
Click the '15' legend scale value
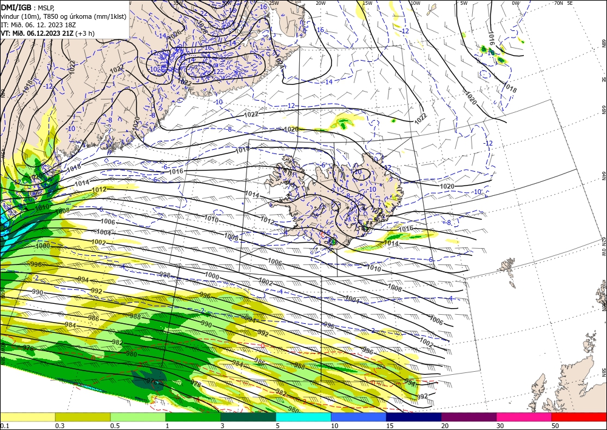[x=390, y=426]
